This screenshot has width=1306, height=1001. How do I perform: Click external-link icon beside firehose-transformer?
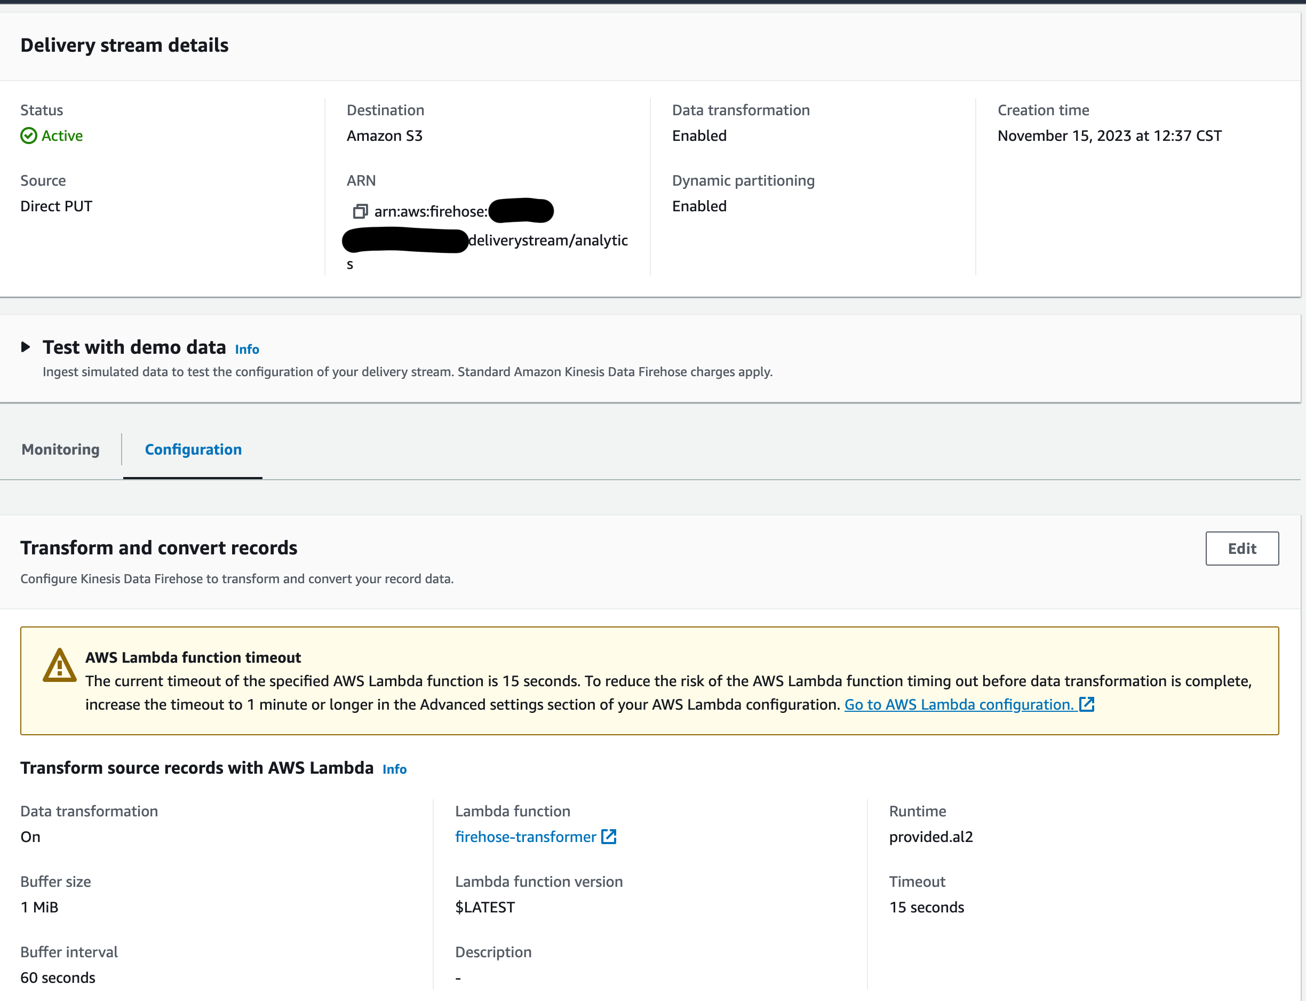pos(608,837)
